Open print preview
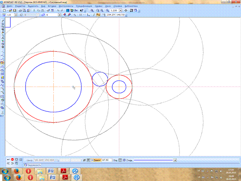 coord(24,10)
